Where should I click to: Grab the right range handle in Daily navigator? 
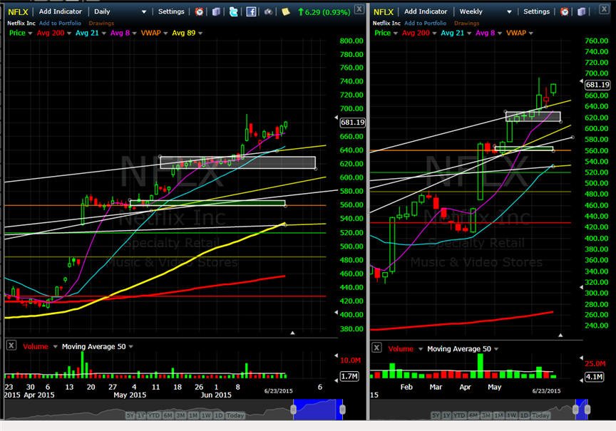tap(342, 410)
